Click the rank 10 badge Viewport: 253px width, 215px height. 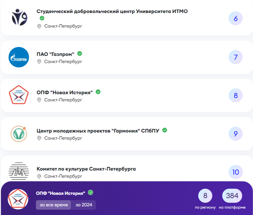(x=235, y=172)
